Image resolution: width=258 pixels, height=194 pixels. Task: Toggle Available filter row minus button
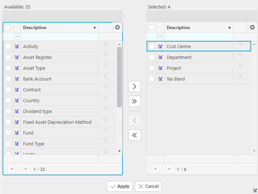click(x=17, y=36)
